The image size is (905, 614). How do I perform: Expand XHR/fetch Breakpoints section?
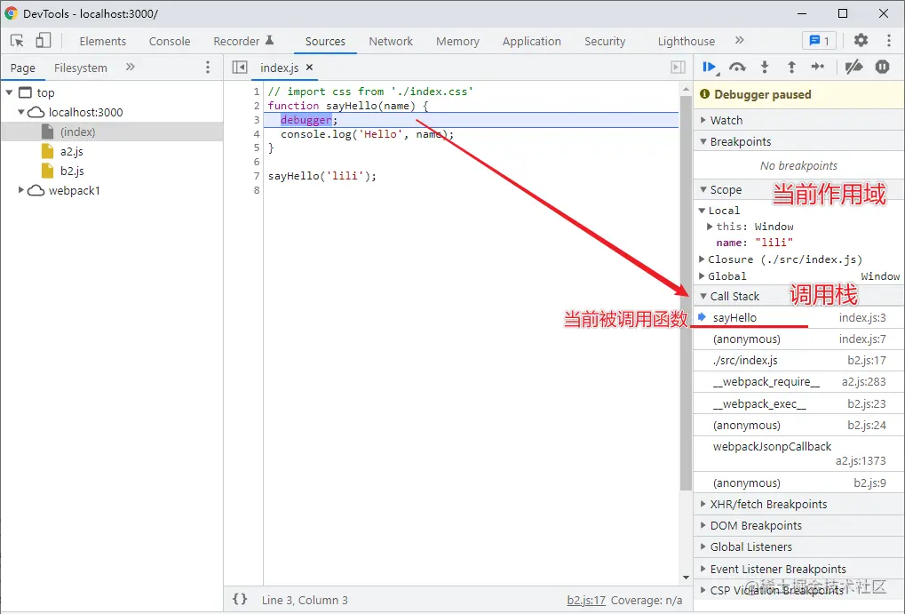coord(798,504)
